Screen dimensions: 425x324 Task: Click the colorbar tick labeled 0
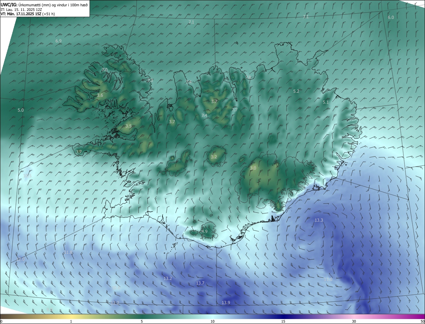pos(1,321)
